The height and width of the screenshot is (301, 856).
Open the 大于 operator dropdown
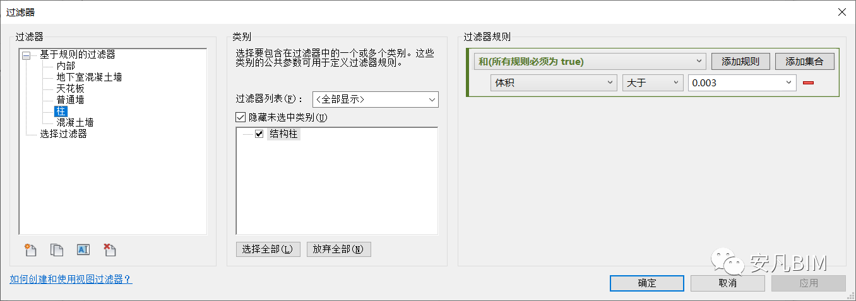pyautogui.click(x=653, y=83)
